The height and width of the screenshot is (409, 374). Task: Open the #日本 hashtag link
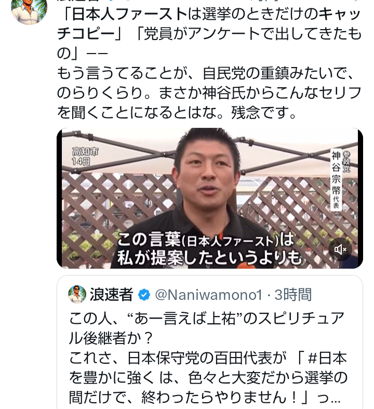[x=327, y=358]
